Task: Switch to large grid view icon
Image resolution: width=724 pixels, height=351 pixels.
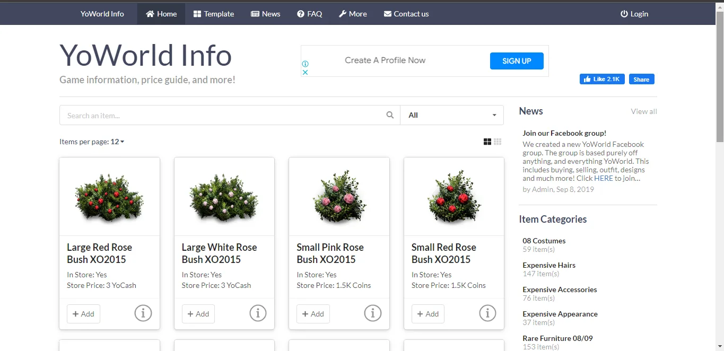Action: (487, 142)
